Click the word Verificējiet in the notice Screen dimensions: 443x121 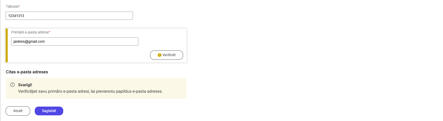28,91
